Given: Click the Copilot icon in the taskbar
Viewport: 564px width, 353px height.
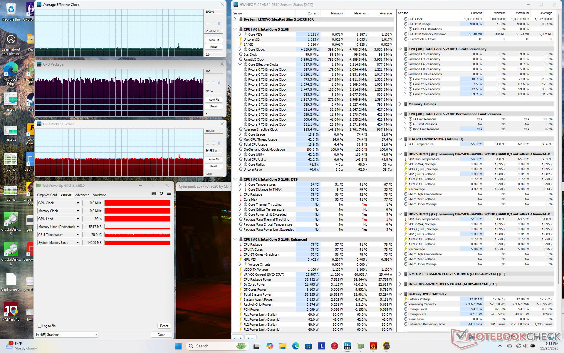Looking at the screenshot, I should 270,346.
